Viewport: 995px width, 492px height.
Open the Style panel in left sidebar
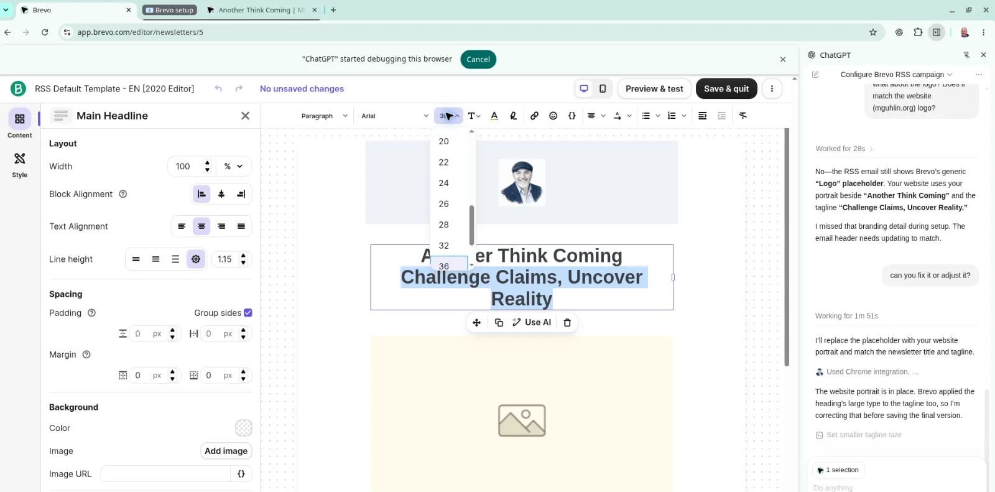click(19, 165)
